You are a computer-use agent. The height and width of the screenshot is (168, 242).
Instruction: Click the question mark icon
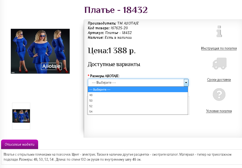[x=219, y=94]
